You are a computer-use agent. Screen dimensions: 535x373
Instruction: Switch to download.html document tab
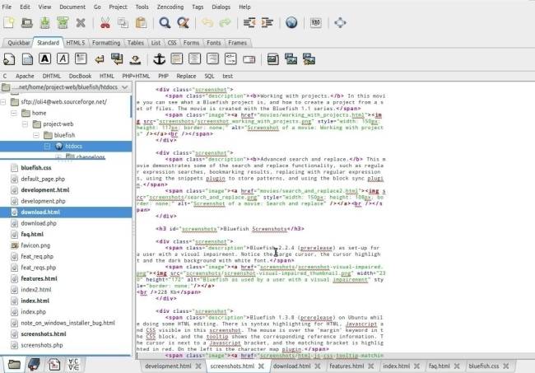pos(292,365)
